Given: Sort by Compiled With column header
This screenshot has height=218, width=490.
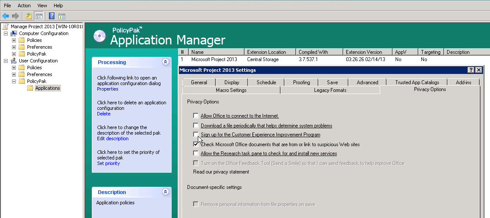Looking at the screenshot, I should [x=320, y=52].
